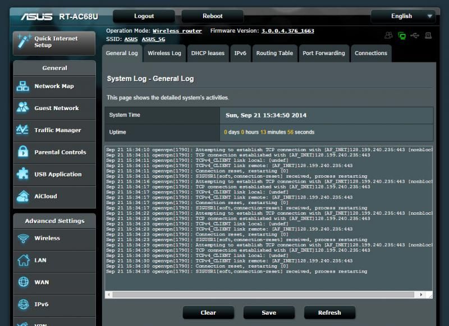Open the DHCP leases tab
This screenshot has height=326, width=449.
208,53
